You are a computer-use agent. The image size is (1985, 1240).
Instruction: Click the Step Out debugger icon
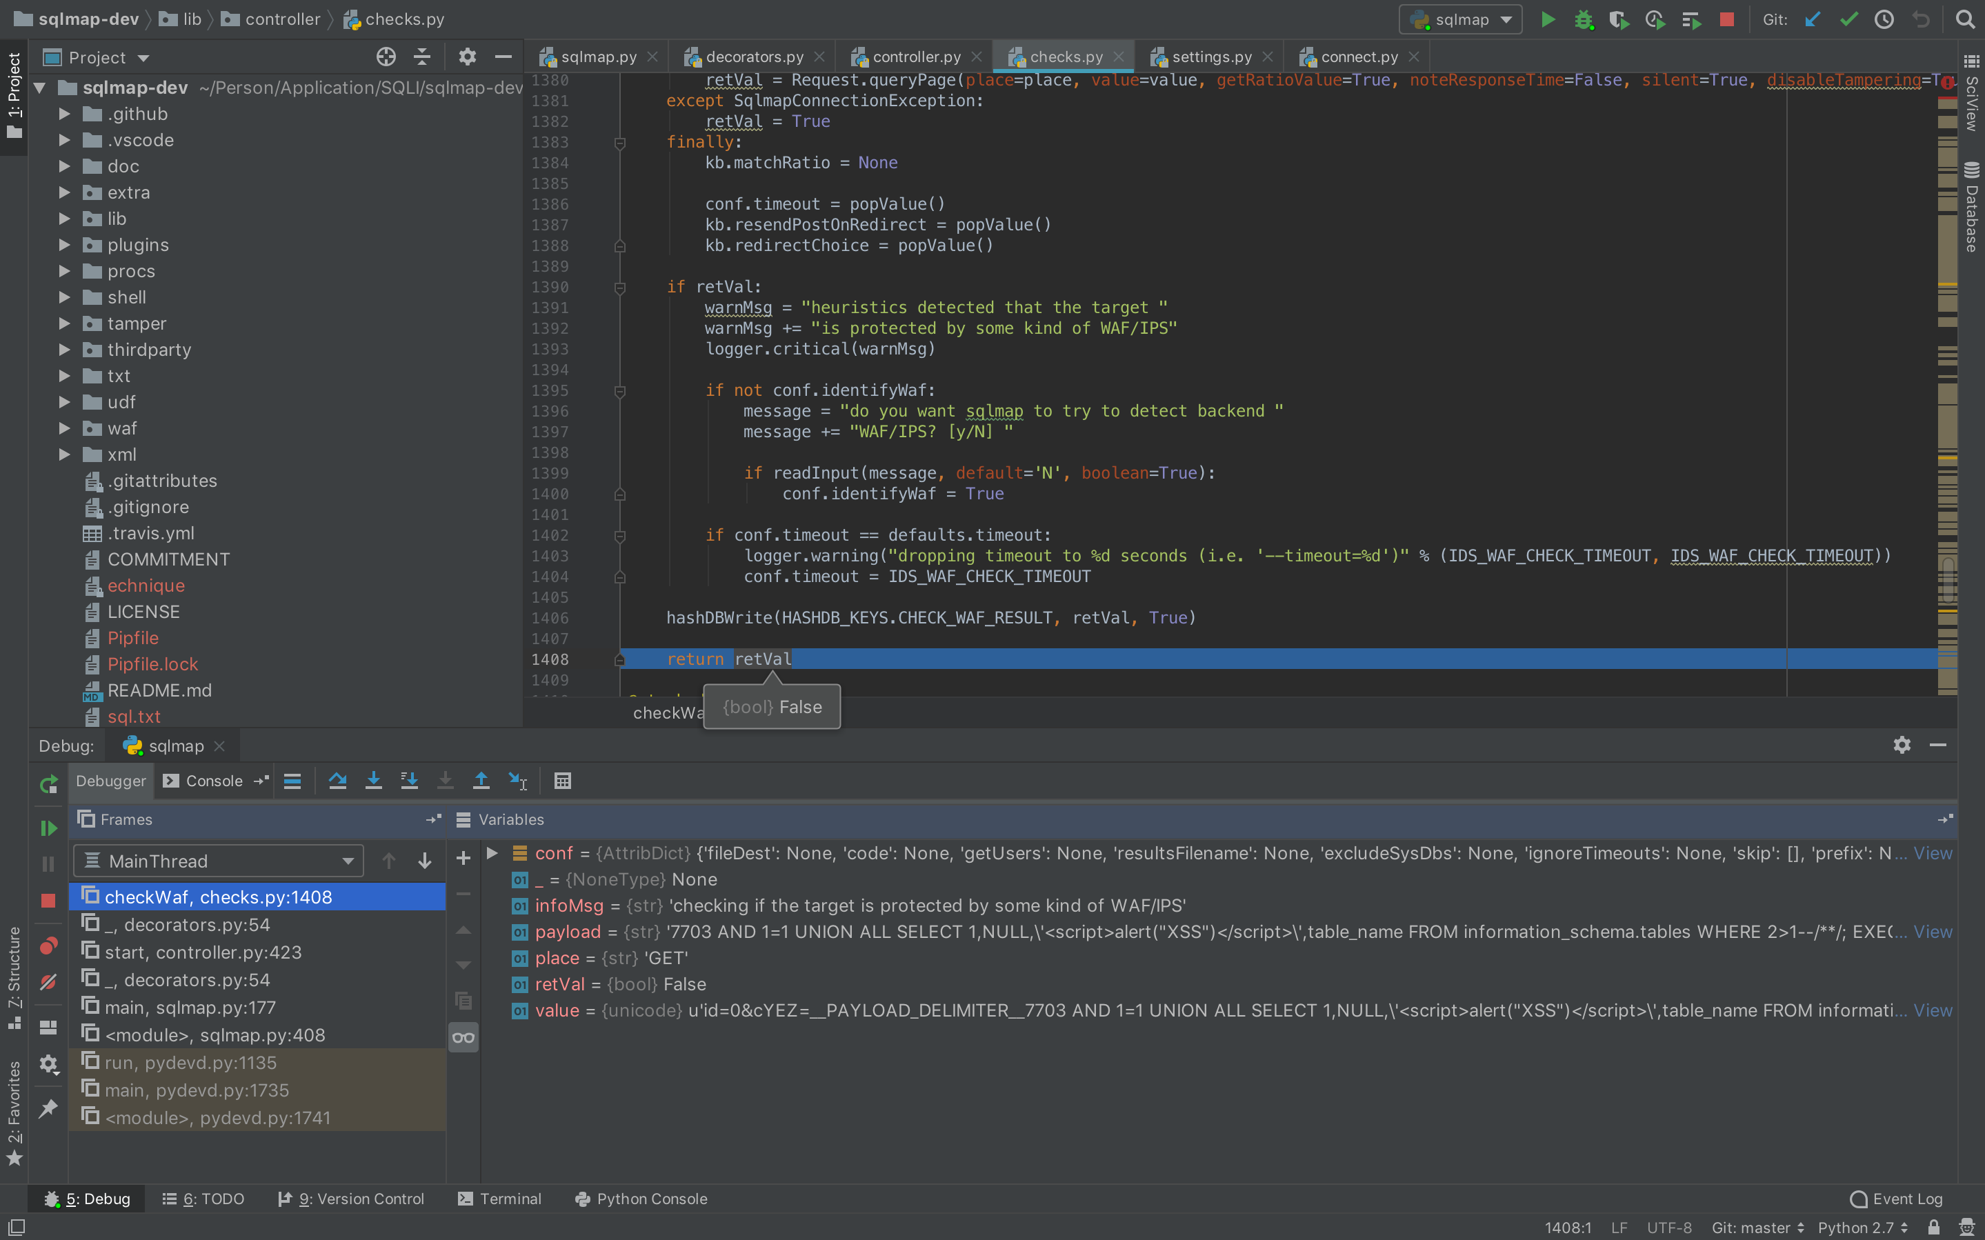click(481, 781)
